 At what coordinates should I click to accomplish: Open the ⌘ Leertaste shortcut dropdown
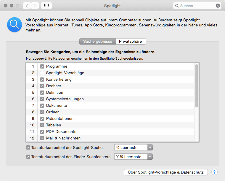pyautogui.click(x=134, y=147)
